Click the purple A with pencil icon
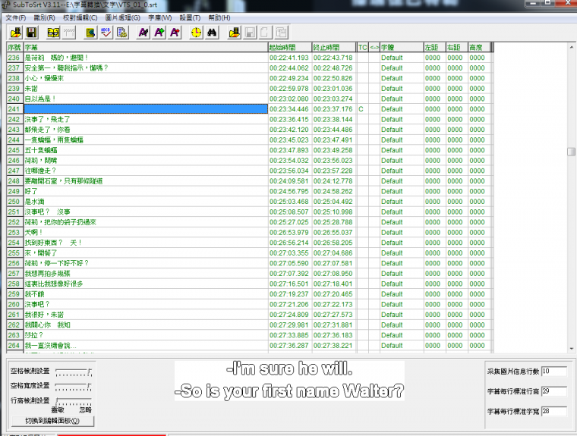Screen dimensions: 577x436 [x=143, y=33]
